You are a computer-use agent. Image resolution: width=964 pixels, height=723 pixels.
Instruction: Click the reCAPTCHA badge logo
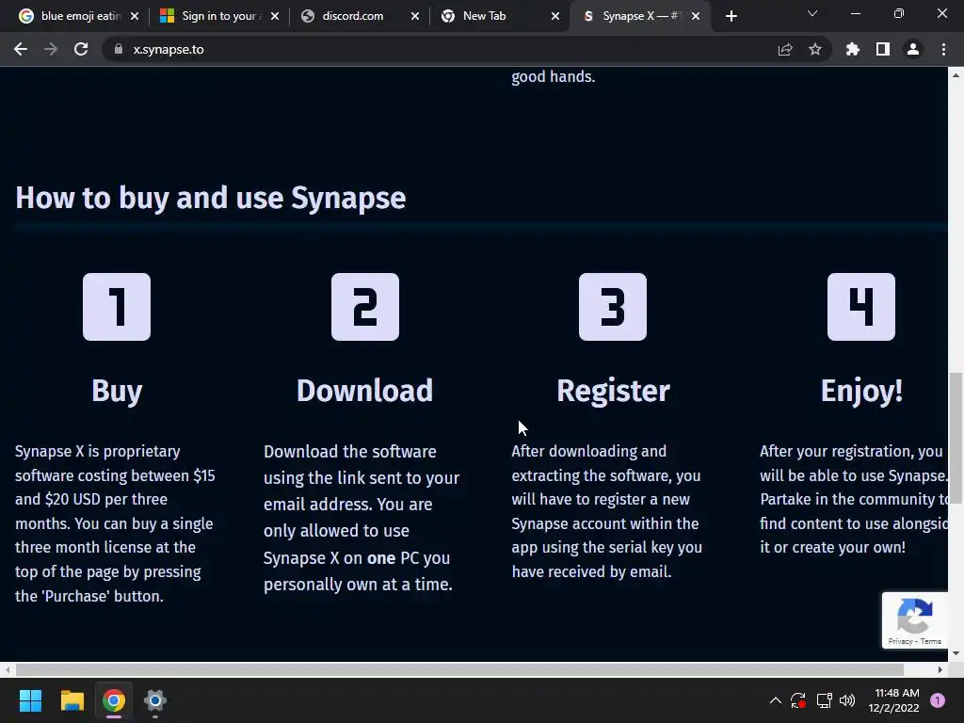[915, 616]
